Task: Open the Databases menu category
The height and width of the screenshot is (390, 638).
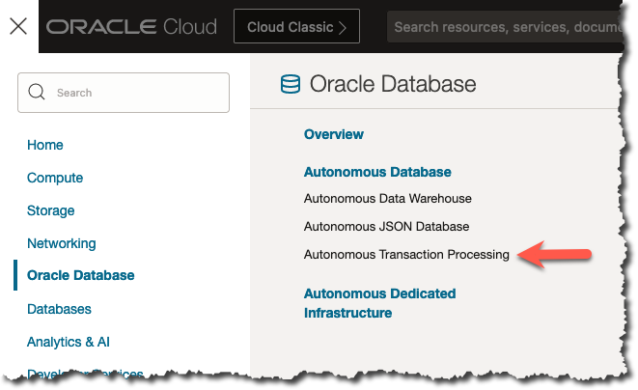Action: click(59, 309)
